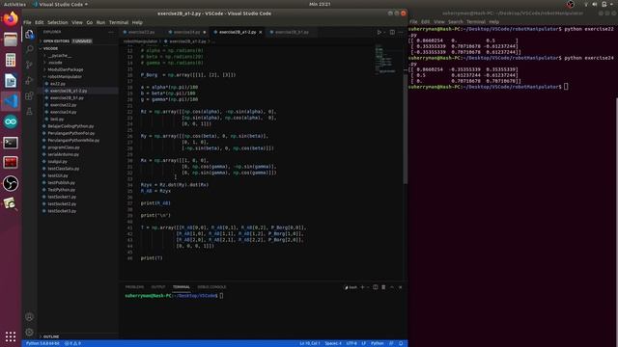Open the terminal launch profile dropdown arrow
The height and width of the screenshot is (347, 618).
pos(368,287)
